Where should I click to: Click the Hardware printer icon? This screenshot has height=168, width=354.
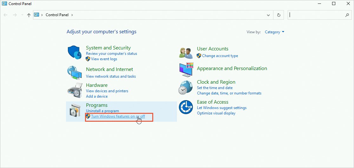click(75, 91)
